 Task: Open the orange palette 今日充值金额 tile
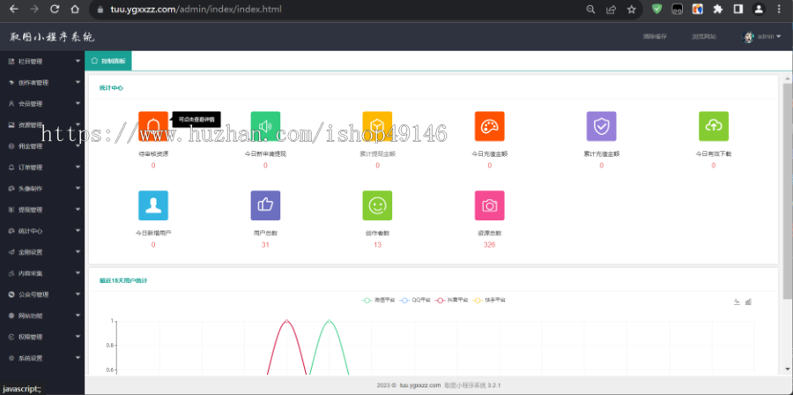490,126
